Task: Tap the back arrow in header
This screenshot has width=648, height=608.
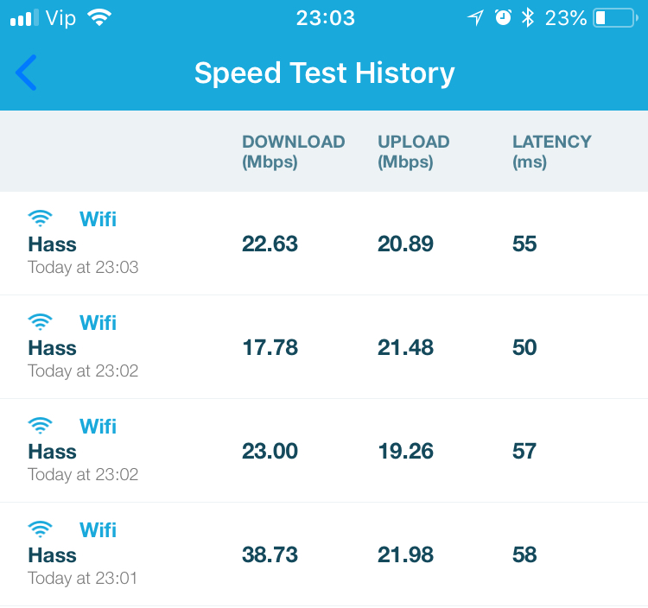Action: point(27,73)
